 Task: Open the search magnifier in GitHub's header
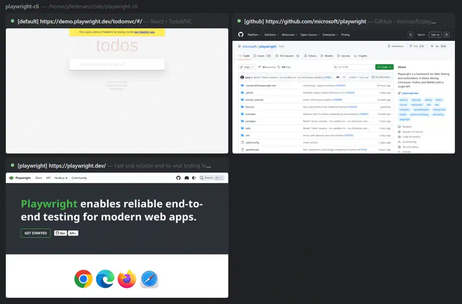pyautogui.click(x=411, y=35)
